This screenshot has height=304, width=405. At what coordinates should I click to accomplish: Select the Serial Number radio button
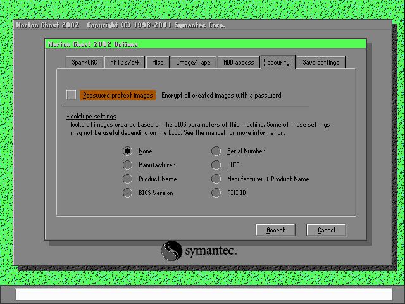coord(216,151)
